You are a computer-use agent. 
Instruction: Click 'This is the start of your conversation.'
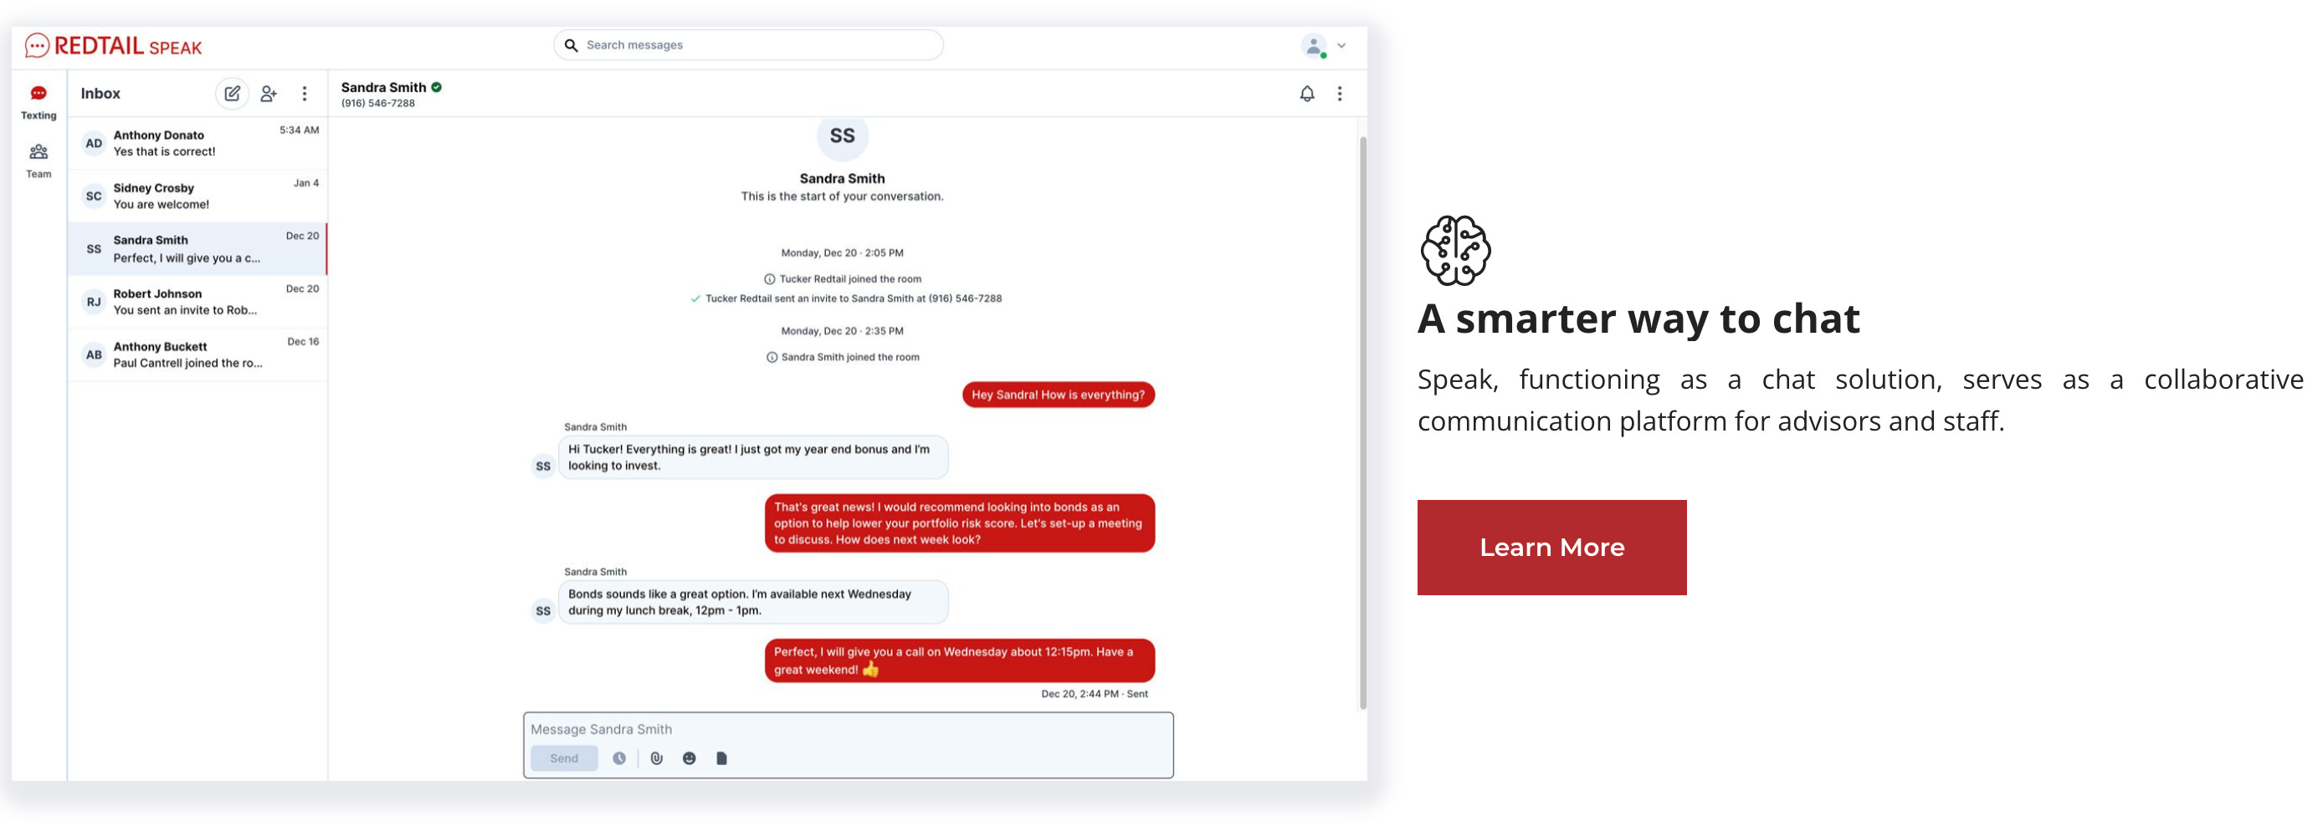point(843,196)
